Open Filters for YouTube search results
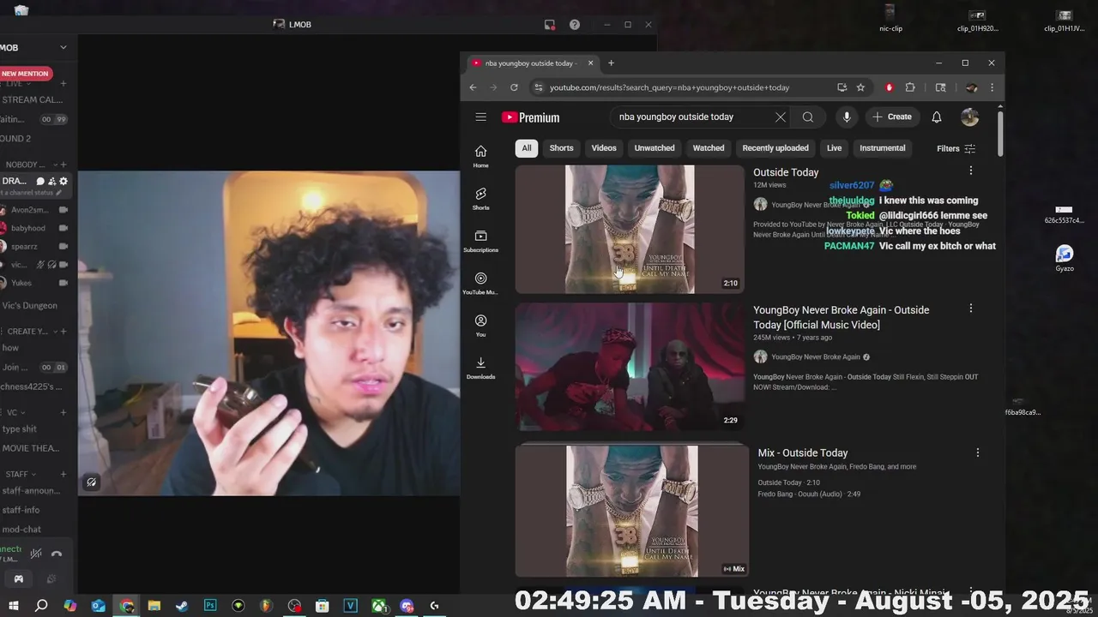 (x=956, y=148)
